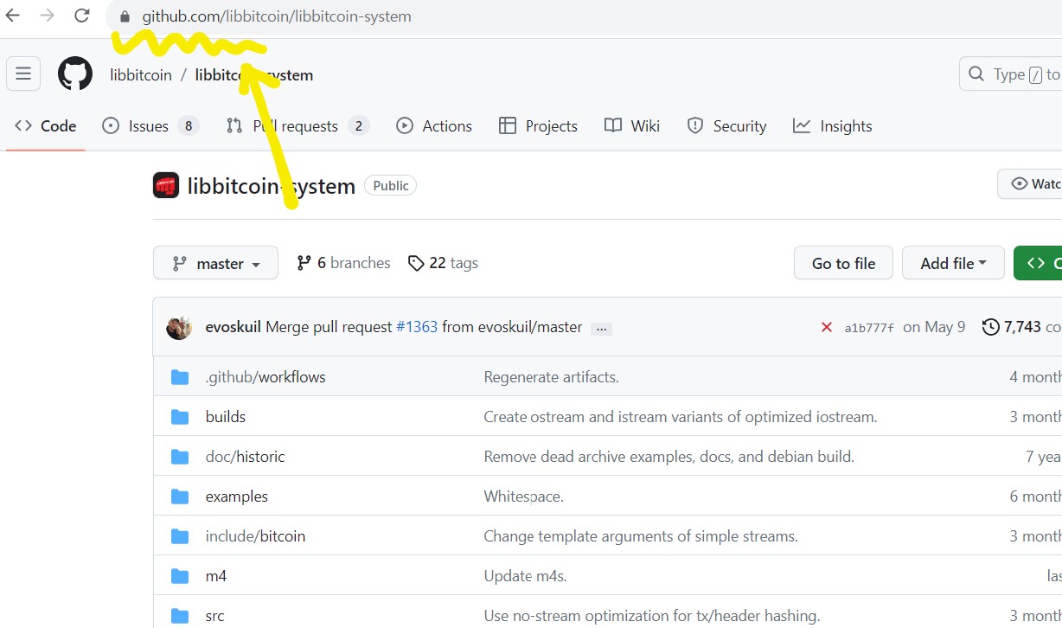Viewport: 1062px width, 628px height.
Task: Click the 'on May 9' commit date
Action: click(x=934, y=327)
